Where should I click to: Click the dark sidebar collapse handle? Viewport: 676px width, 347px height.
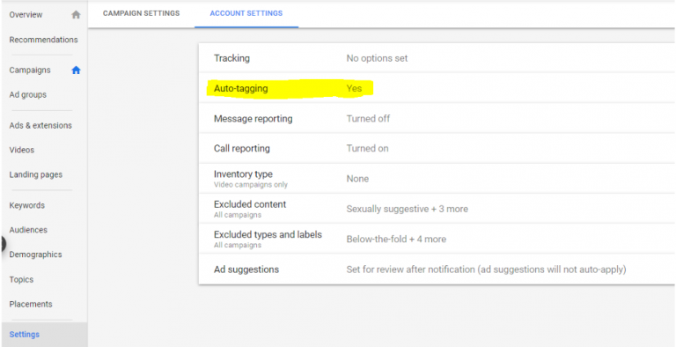point(3,244)
